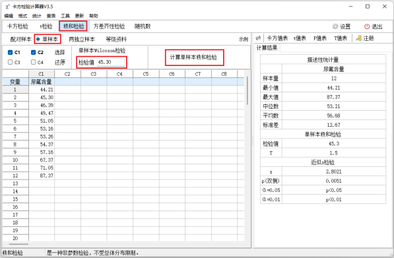Select the 等级资料 option
Image resolution: width=394 pixels, height=258 pixels.
coord(116,39)
